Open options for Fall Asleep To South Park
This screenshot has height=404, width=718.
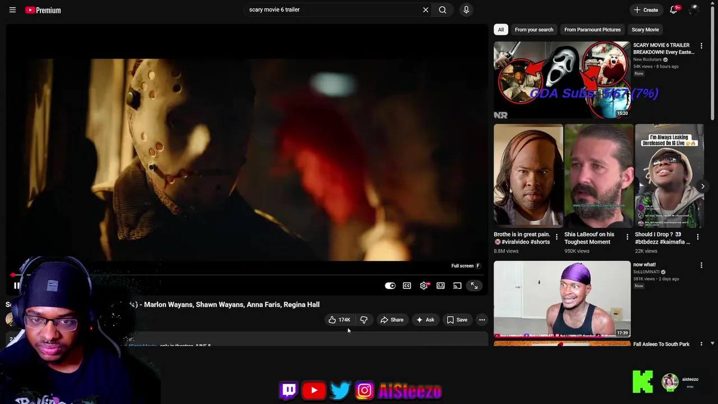(x=701, y=344)
